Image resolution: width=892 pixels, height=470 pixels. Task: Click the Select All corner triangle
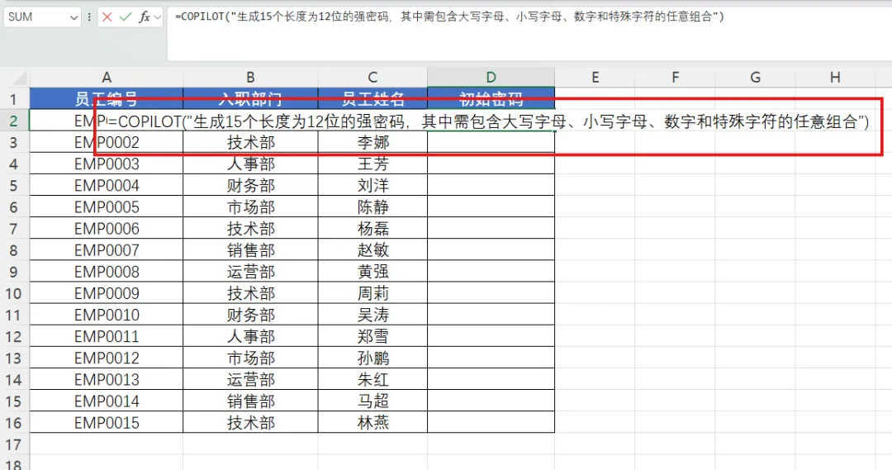19,78
